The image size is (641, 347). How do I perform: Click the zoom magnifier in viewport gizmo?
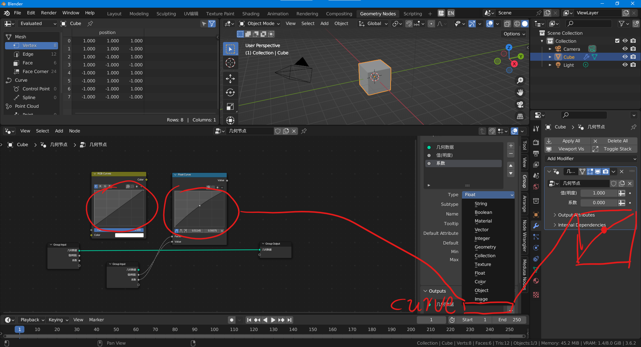click(520, 80)
